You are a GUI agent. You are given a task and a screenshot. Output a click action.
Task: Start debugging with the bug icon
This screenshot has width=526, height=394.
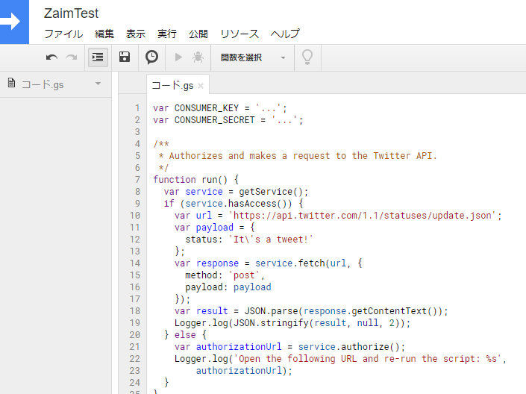tap(198, 57)
